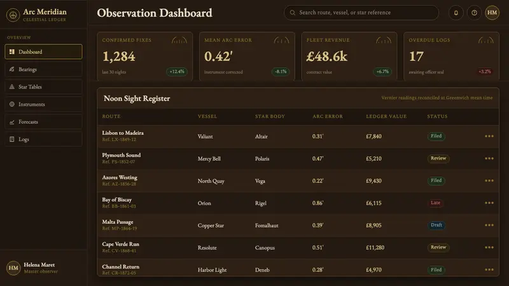This screenshot has height=286, width=509.
Task: Click the vessel name Mercy Bell
Action: [x=209, y=158]
